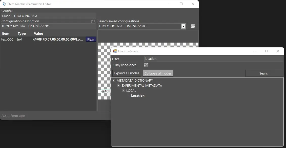Collapse the LOCAL tree node
This screenshot has width=286, height=148.
click(124, 91)
